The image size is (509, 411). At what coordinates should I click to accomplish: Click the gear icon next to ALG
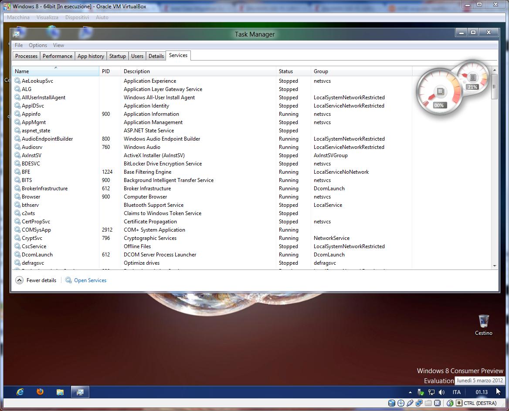click(17, 89)
